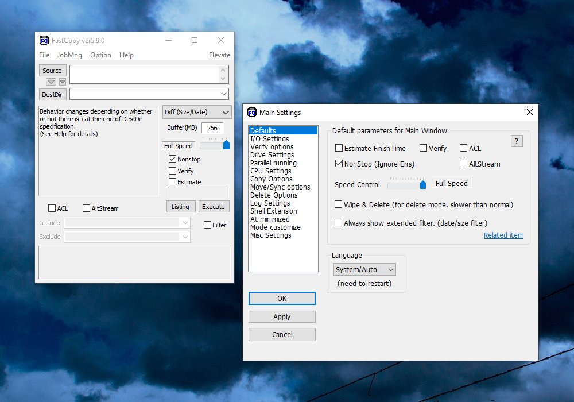Click Elevate in the menu bar
574x402 pixels.
click(x=220, y=55)
